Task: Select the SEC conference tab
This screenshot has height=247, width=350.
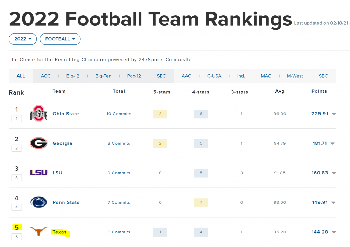Action: pyautogui.click(x=161, y=76)
